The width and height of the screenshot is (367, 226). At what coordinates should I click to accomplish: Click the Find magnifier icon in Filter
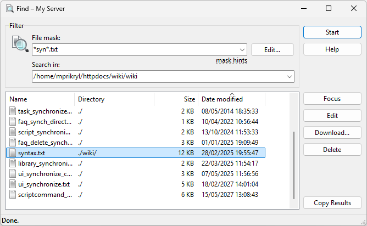[x=20, y=43]
